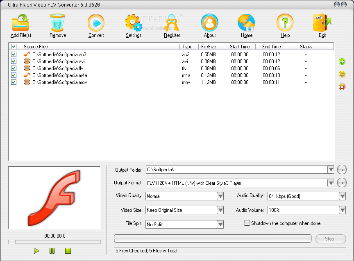This screenshot has height=261, width=354.
Task: Uncheck the Softpedia.flv file checkbox
Action: pyautogui.click(x=14, y=68)
